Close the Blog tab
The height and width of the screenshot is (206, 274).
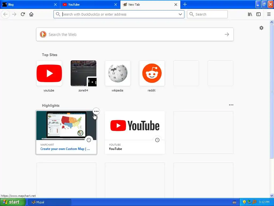coord(55,5)
